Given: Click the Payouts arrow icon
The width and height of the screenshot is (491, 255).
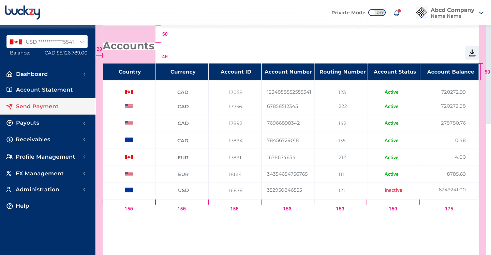Looking at the screenshot, I should click(x=10, y=123).
